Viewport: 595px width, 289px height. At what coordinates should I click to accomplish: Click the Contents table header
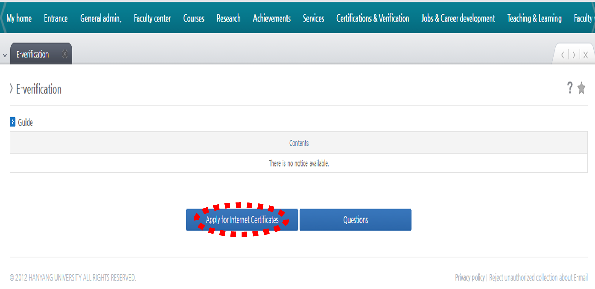pos(299,143)
